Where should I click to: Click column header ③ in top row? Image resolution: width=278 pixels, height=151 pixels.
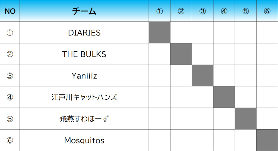point(203,11)
